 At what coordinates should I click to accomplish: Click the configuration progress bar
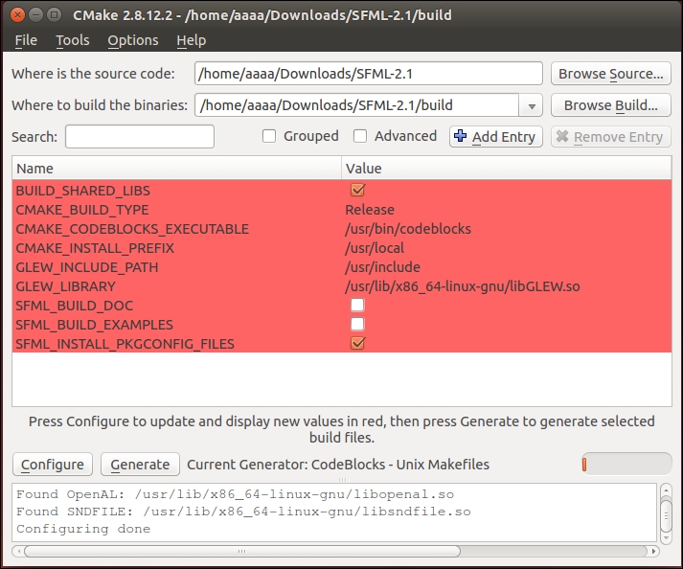(626, 465)
